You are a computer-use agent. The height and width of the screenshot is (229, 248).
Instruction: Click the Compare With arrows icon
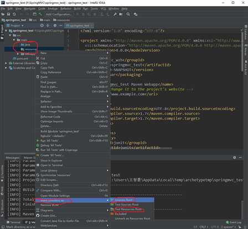coord(38,190)
